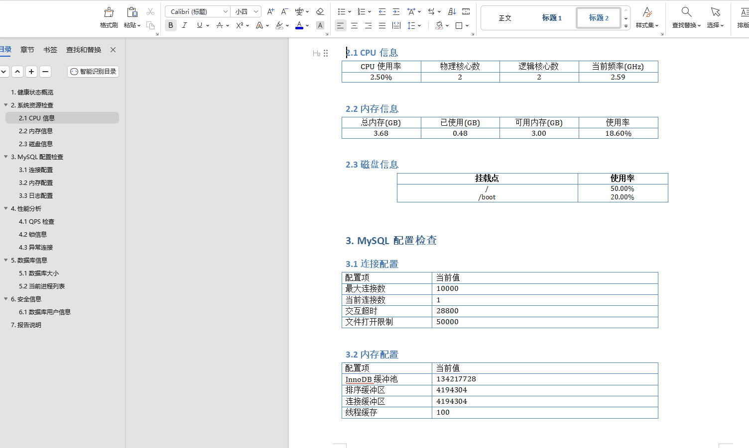Toggle Underline formatting
The width and height of the screenshot is (749, 448).
click(x=200, y=25)
